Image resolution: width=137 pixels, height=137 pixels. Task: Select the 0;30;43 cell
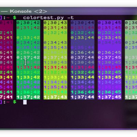pyautogui.click(x=55, y=23)
